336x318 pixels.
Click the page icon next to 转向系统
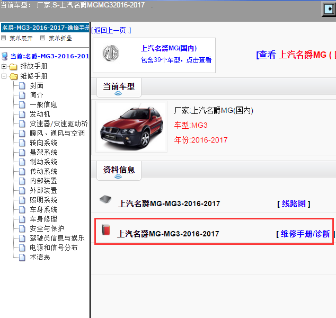[x=22, y=143]
